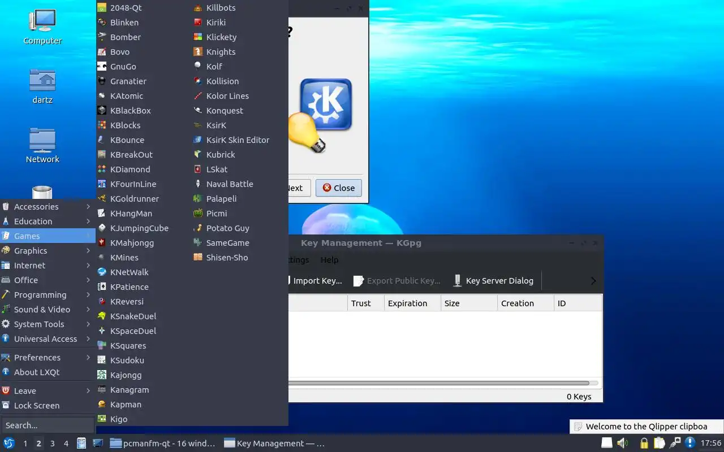724x452 pixels.
Task: Start Kolf golf game
Action: coord(240,67)
